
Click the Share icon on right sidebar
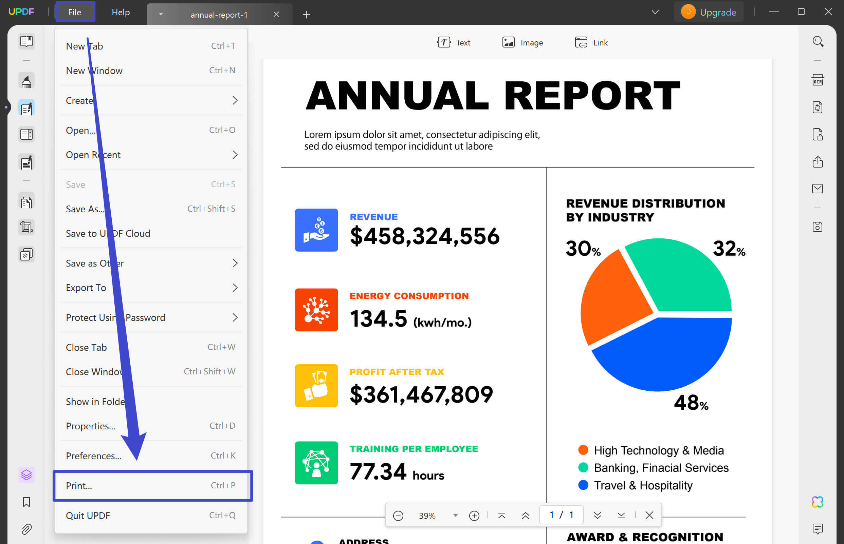click(818, 162)
